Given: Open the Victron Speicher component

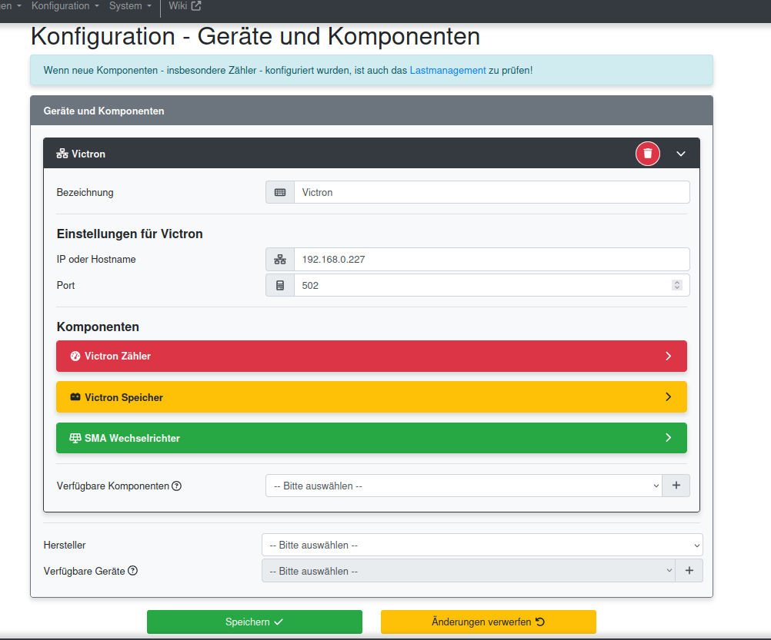Looking at the screenshot, I should (x=372, y=397).
